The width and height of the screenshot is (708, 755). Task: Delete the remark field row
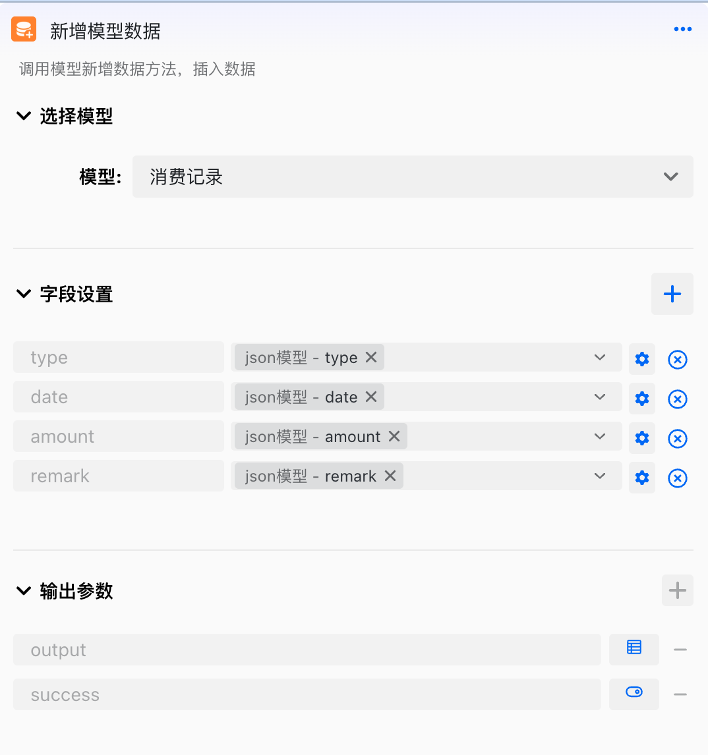[677, 478]
